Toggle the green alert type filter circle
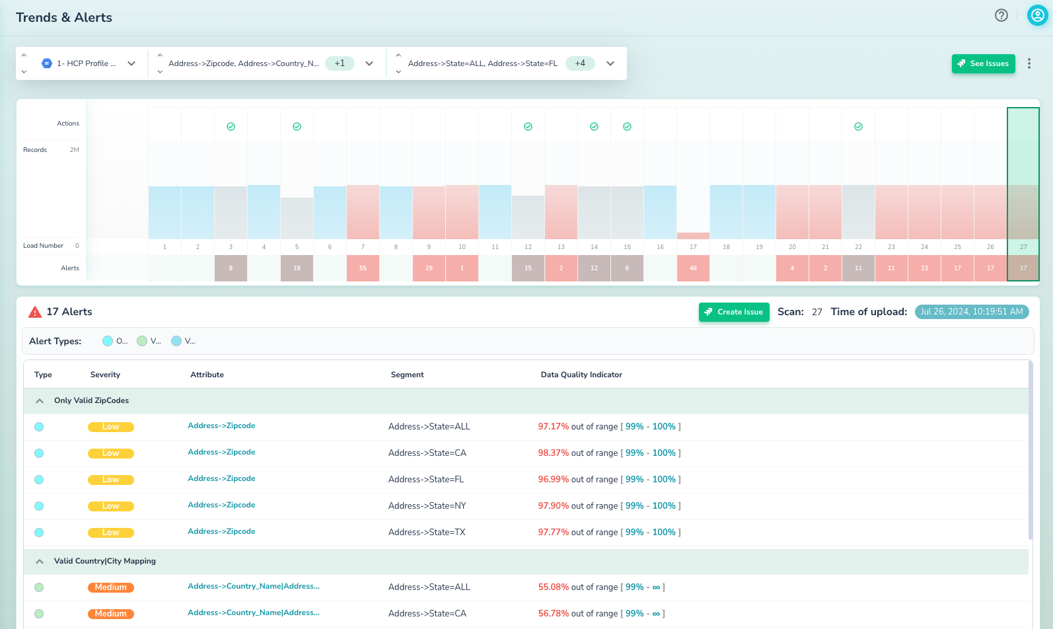The height and width of the screenshot is (629, 1053). tap(142, 341)
